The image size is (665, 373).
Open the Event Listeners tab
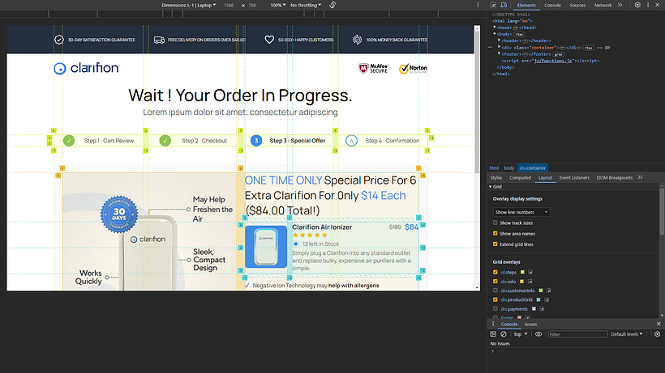pyautogui.click(x=574, y=178)
